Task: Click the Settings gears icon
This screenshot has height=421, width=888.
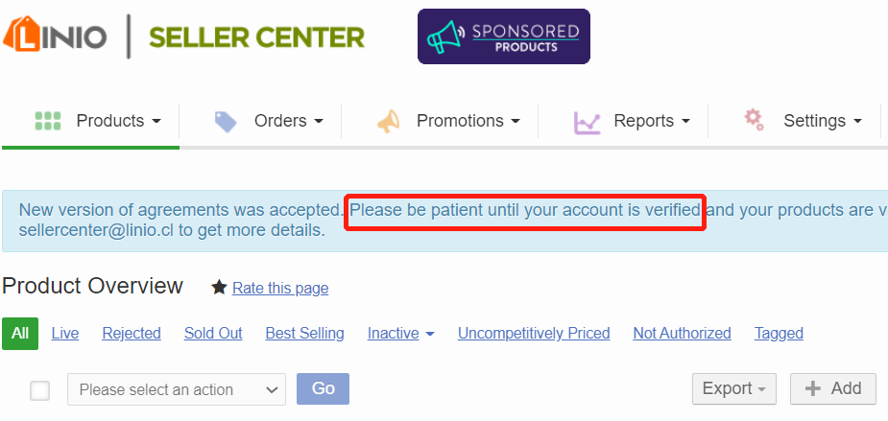Action: tap(755, 119)
